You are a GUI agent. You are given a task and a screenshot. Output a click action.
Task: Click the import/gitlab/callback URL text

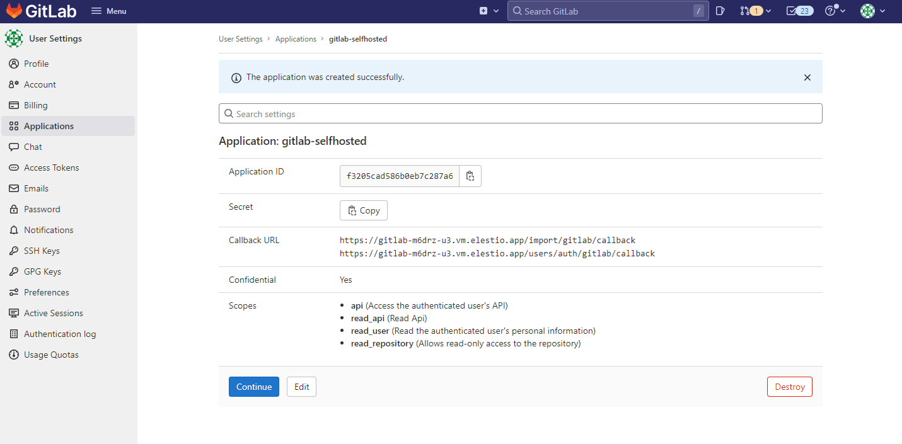pos(488,240)
